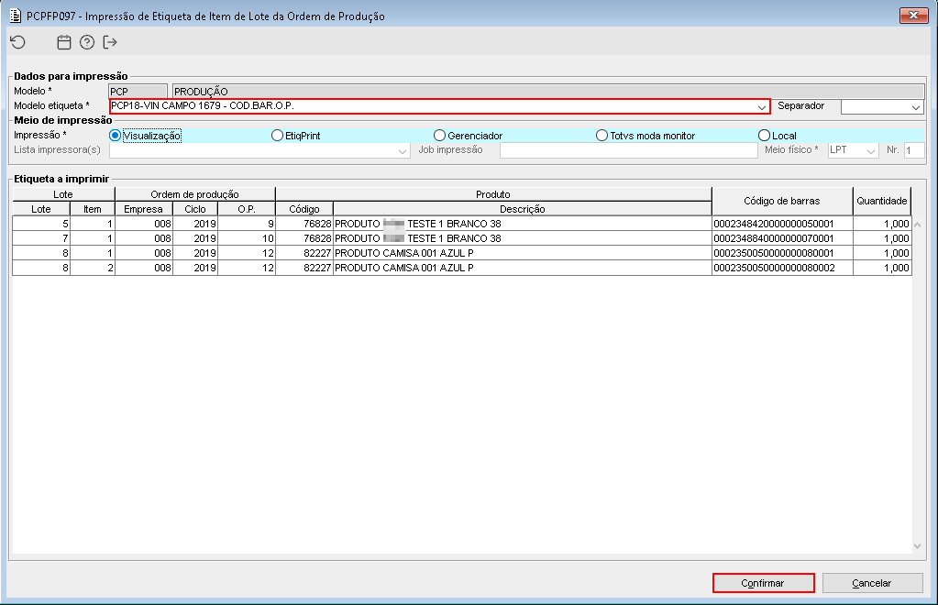Open the Meio físico LPT dropdown
The width and height of the screenshot is (938, 605).
tap(871, 150)
